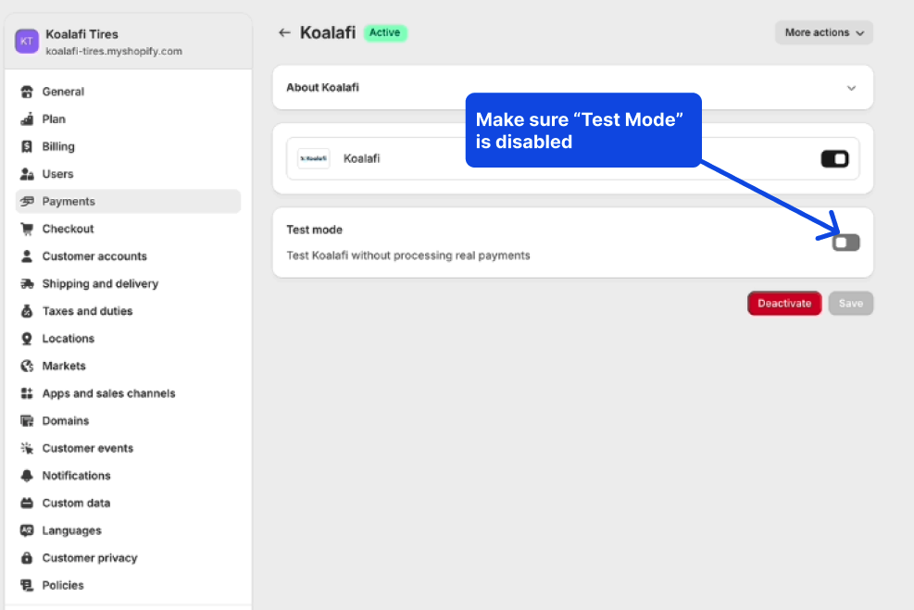This screenshot has height=610, width=914.
Task: Open Customer accounts settings
Action: [x=128, y=255]
